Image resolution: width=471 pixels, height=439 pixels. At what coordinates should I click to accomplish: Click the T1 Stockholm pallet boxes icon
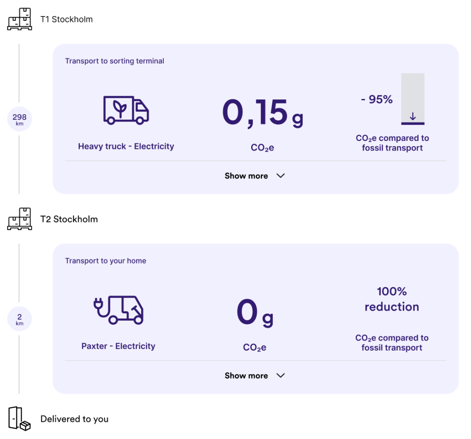tap(20, 19)
